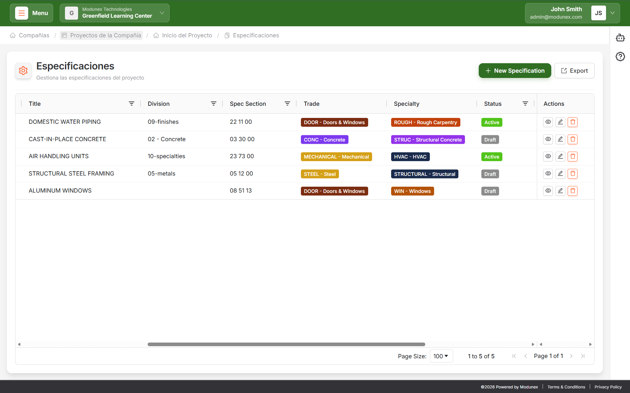630x393 pixels.
Task: Open the Page Size dropdown
Action: click(441, 356)
